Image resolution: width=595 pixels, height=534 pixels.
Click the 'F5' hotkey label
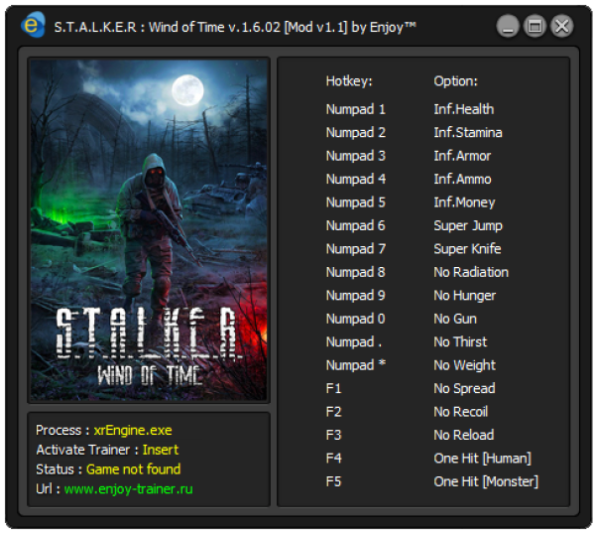(333, 481)
